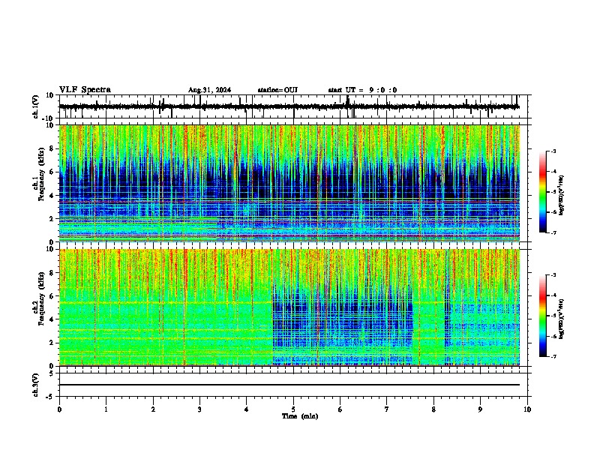Image resolution: width=594 pixels, height=459 pixels.
Task: Click the "8" kHz tick on ch.1 frequency axis
Action: pos(52,148)
